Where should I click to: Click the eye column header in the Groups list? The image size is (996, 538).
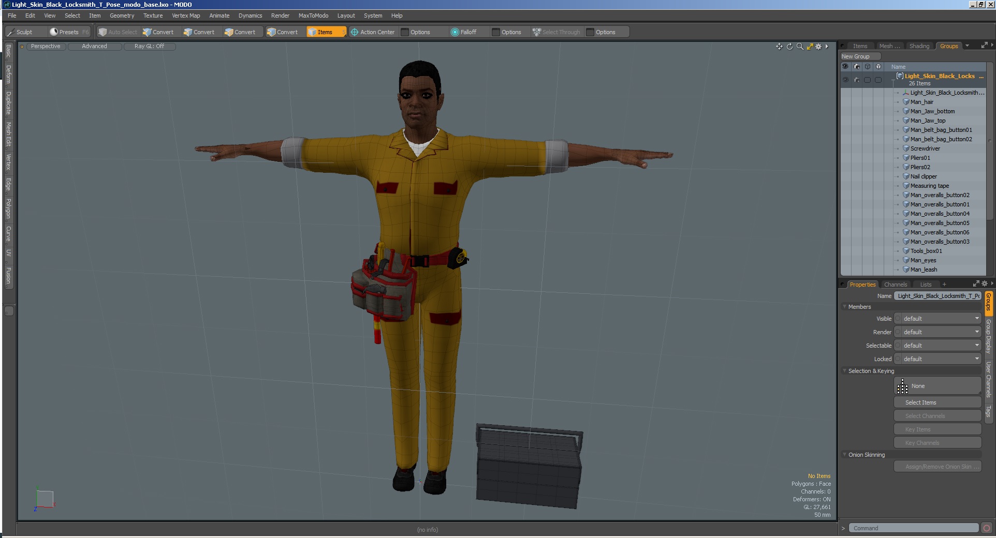tap(845, 67)
